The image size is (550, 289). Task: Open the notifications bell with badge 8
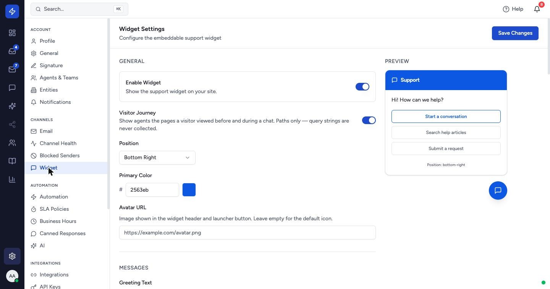click(x=537, y=9)
